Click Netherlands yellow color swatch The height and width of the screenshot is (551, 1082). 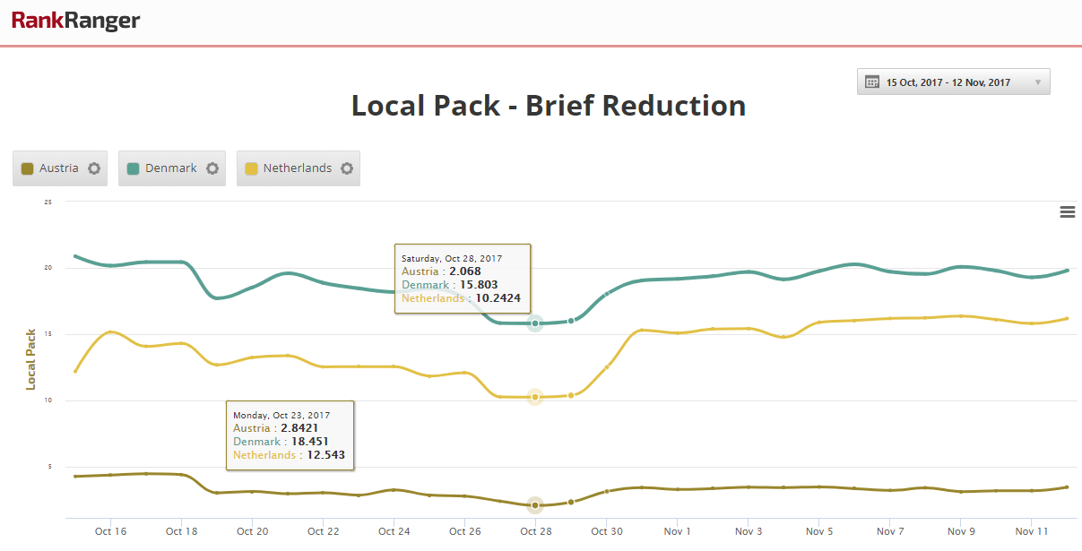251,168
